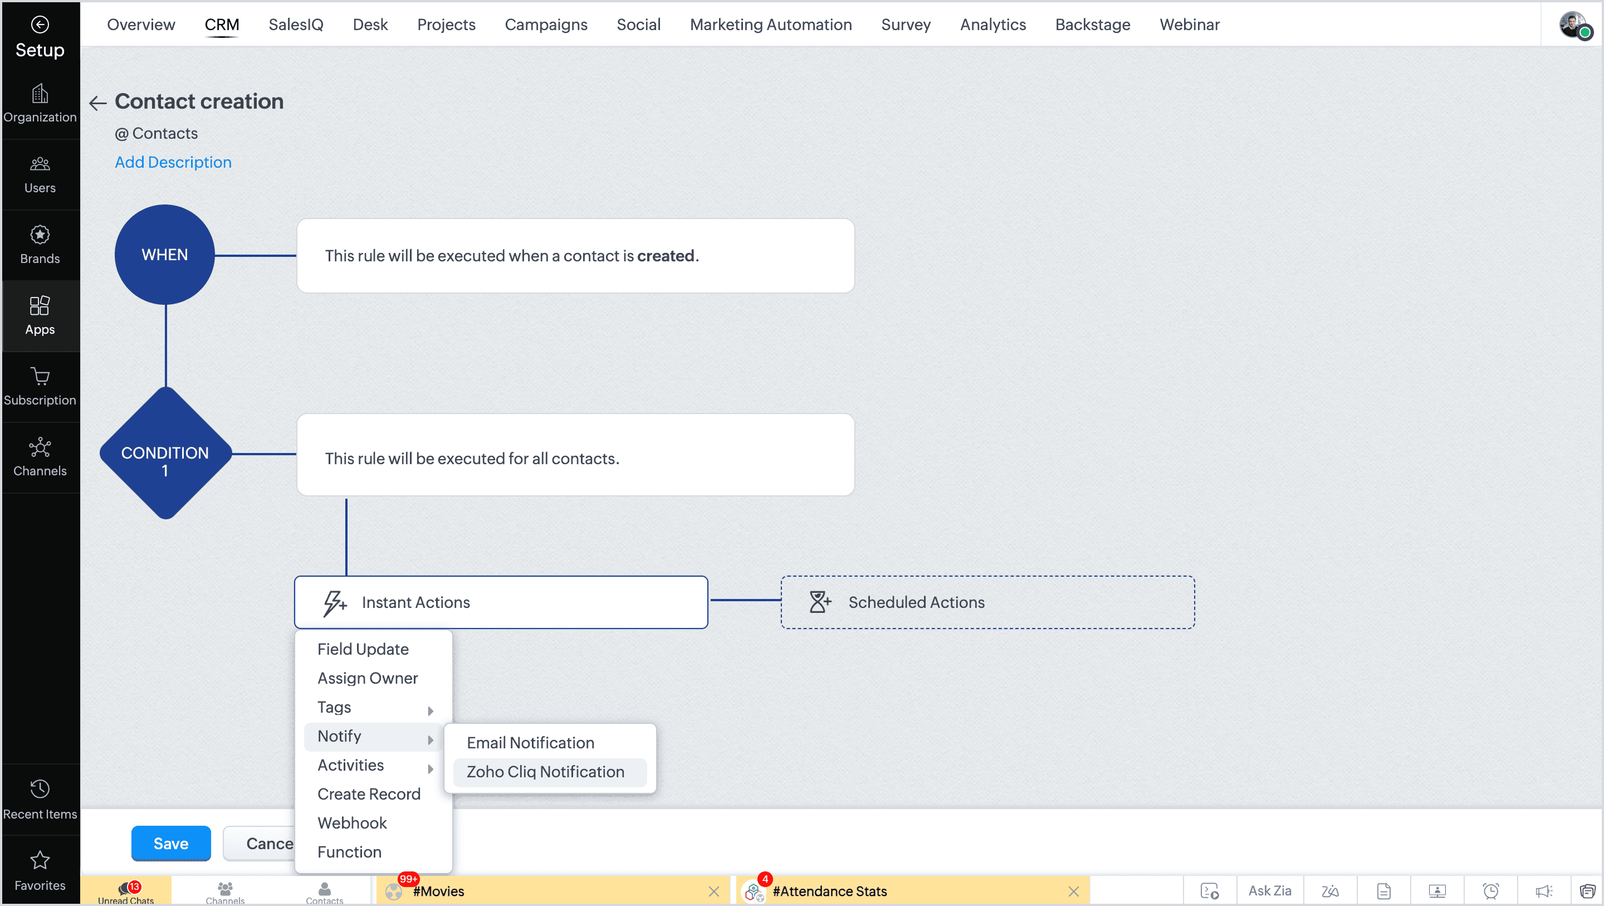Image resolution: width=1604 pixels, height=906 pixels.
Task: Open the Favorites star in the sidebar
Action: [40, 870]
